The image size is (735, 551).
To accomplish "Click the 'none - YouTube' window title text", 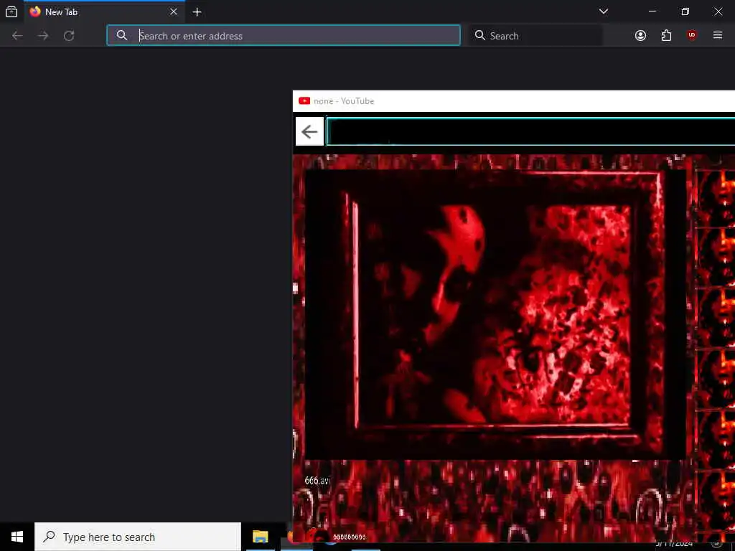I will (x=344, y=101).
